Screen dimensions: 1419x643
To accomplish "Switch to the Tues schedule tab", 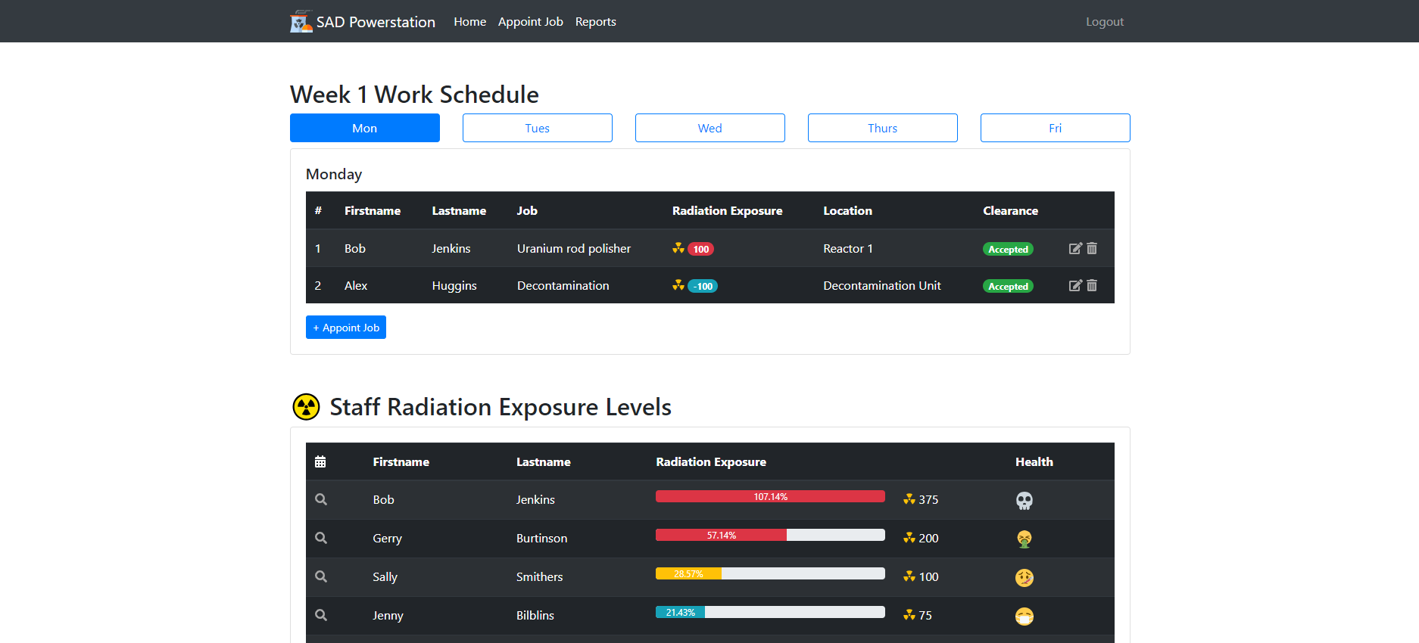I will tap(537, 128).
